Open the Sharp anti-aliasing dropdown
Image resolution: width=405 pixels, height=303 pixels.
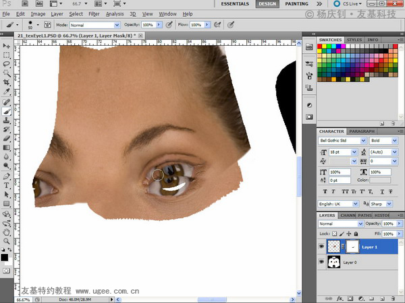[x=389, y=204]
